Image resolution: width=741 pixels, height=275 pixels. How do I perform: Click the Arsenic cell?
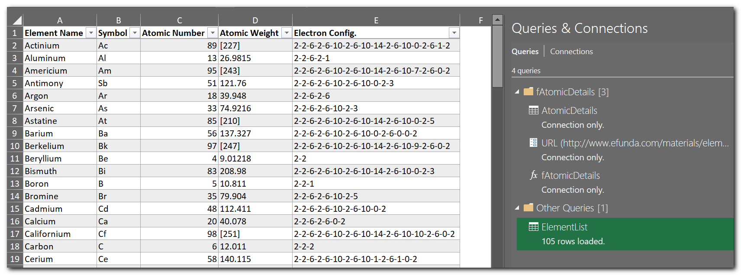[x=60, y=108]
